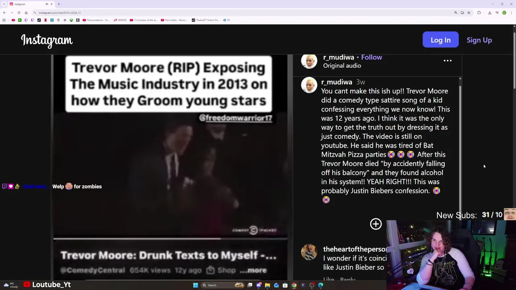Open the Windows Start menu
The image size is (516, 290).
196,285
